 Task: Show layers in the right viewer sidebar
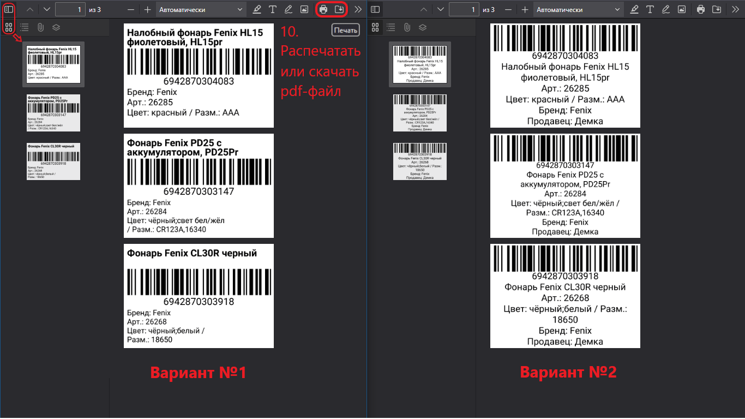pyautogui.click(x=423, y=27)
